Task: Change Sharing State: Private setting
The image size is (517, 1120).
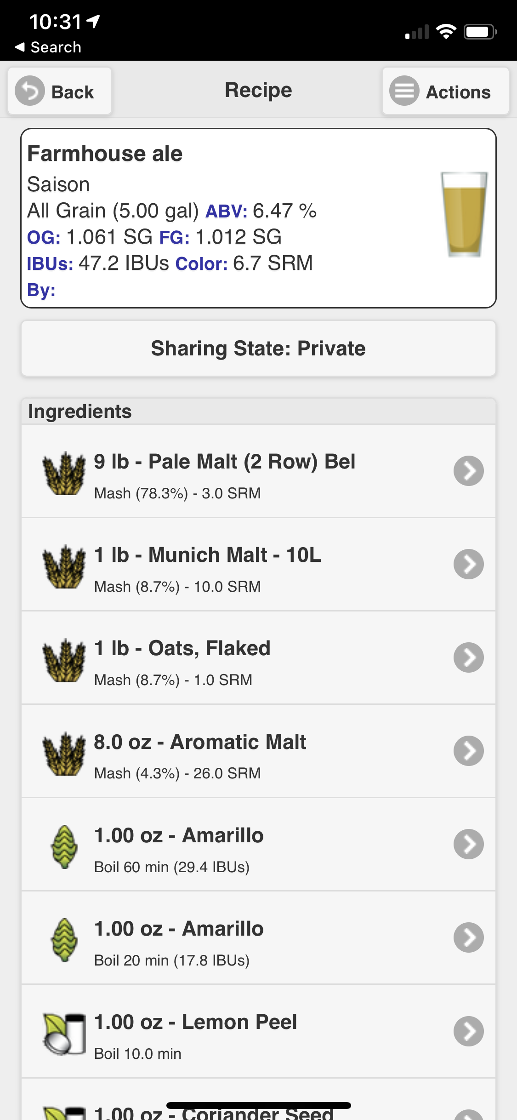Action: (x=258, y=349)
